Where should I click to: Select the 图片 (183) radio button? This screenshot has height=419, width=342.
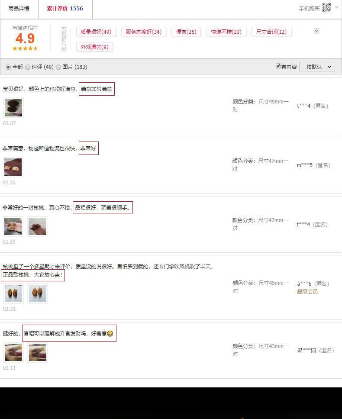pos(58,67)
